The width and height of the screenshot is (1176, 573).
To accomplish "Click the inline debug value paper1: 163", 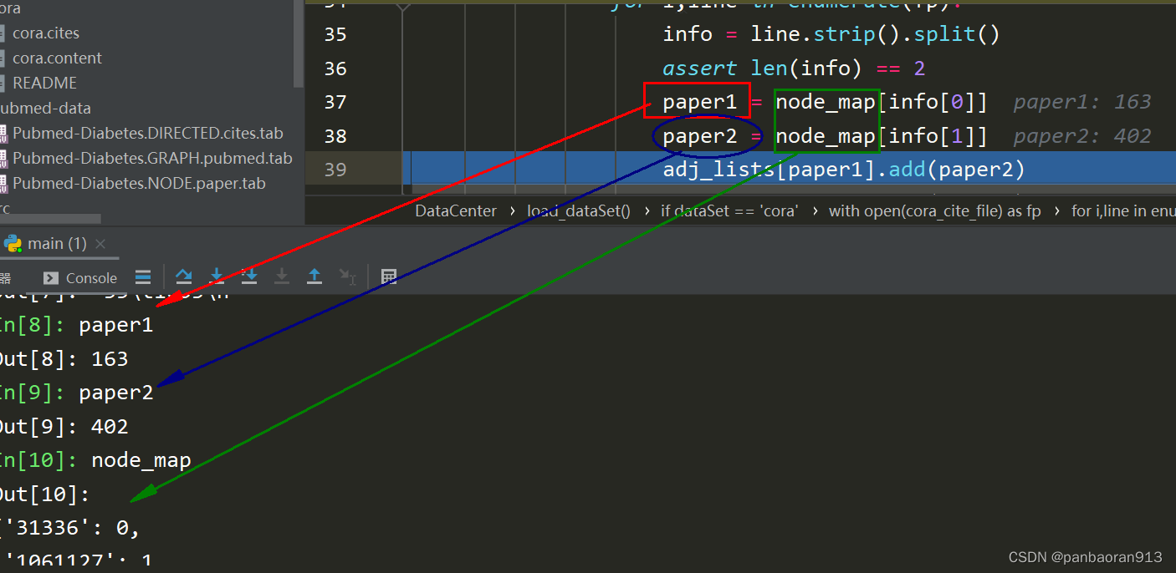I will tap(1082, 102).
